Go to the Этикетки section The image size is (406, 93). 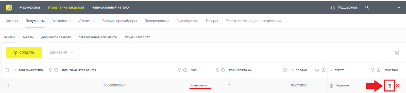pyautogui.click(x=87, y=21)
